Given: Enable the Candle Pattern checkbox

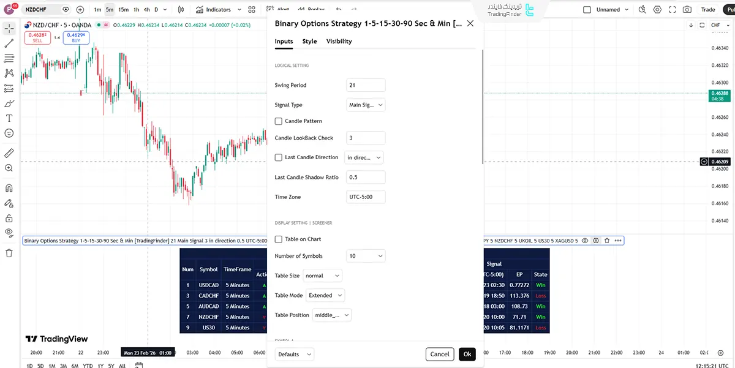Looking at the screenshot, I should click(279, 121).
